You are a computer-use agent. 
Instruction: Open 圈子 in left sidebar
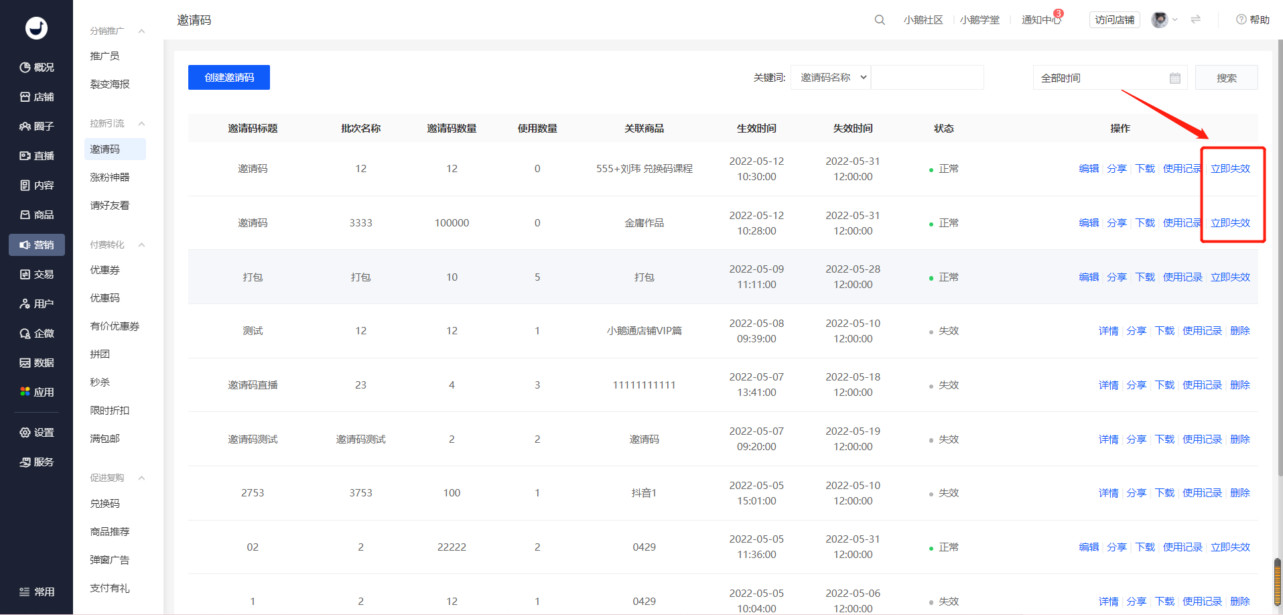[37, 126]
